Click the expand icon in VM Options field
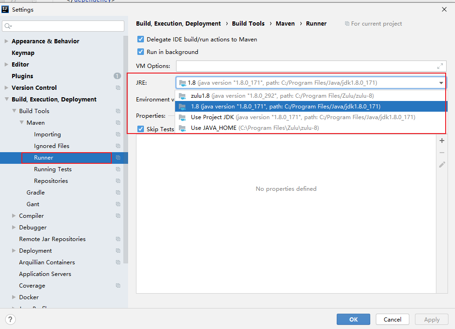455x329 pixels. pos(440,66)
